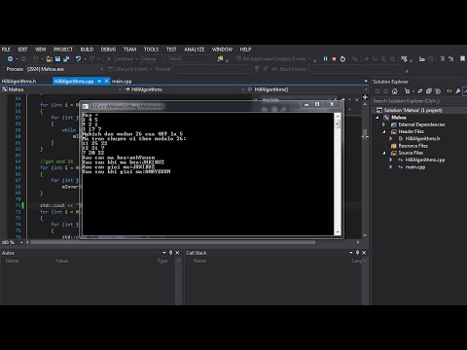This screenshot has height=350, width=467.
Task: Open the Win32 platform dropdown
Action: (x=208, y=58)
